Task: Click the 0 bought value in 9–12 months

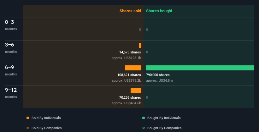Action: [x=147, y=98]
